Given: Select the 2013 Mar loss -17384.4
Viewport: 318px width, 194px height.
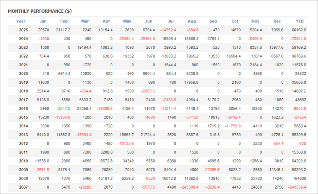Looking at the screenshot, I should pos(83,134).
